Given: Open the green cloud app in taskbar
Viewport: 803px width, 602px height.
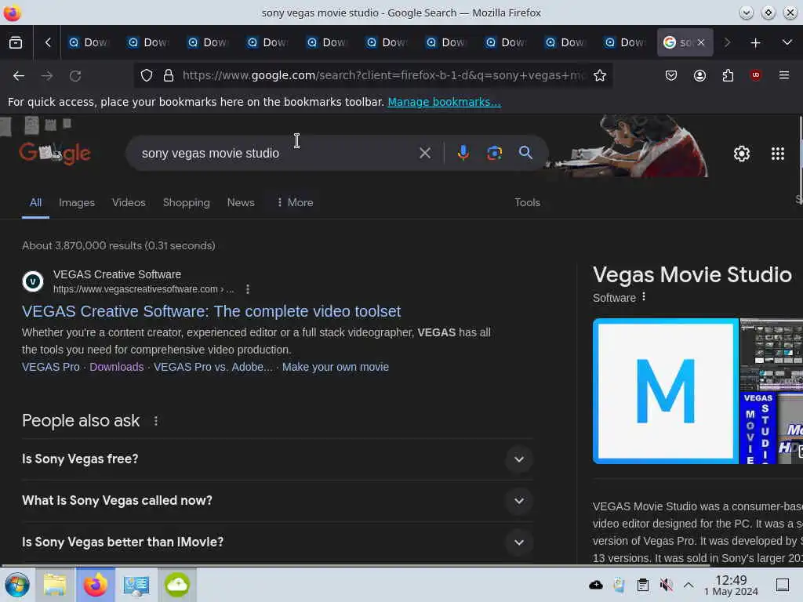Looking at the screenshot, I should pyautogui.click(x=176, y=585).
